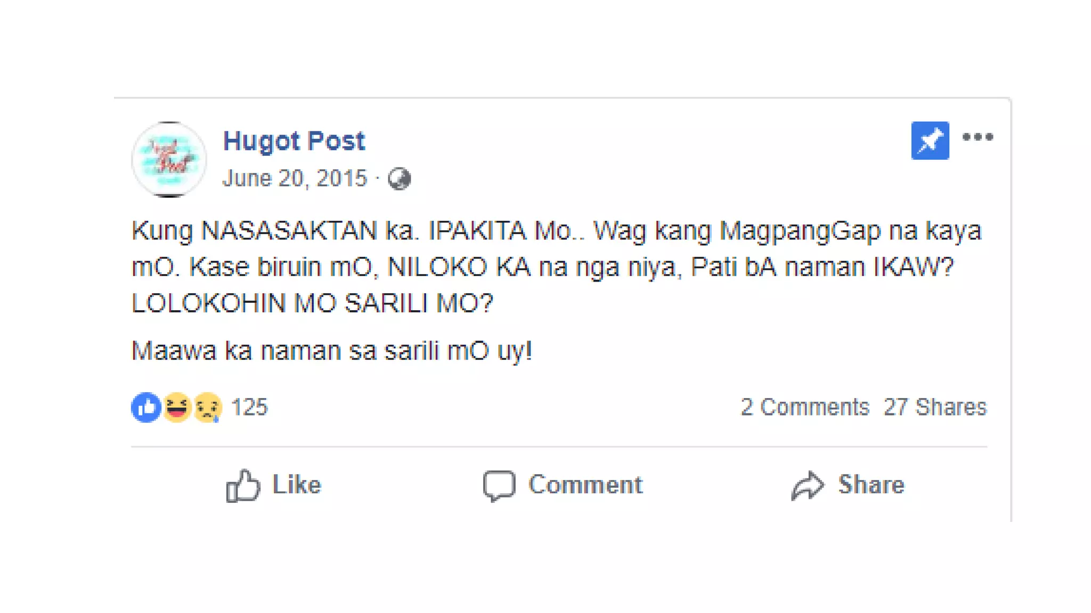Image resolution: width=1091 pixels, height=613 pixels.
Task: Click the speech bubble comment icon
Action: 499,486
